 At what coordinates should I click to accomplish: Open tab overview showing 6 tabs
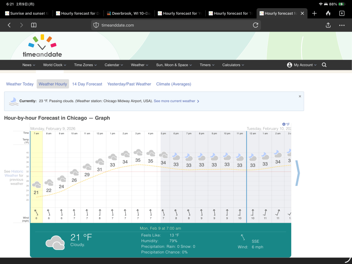point(341,13)
